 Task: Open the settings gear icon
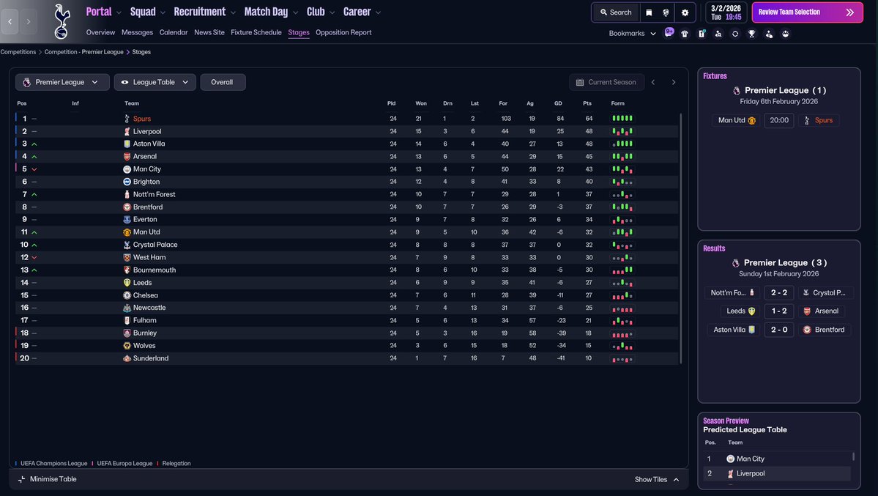pyautogui.click(x=685, y=12)
